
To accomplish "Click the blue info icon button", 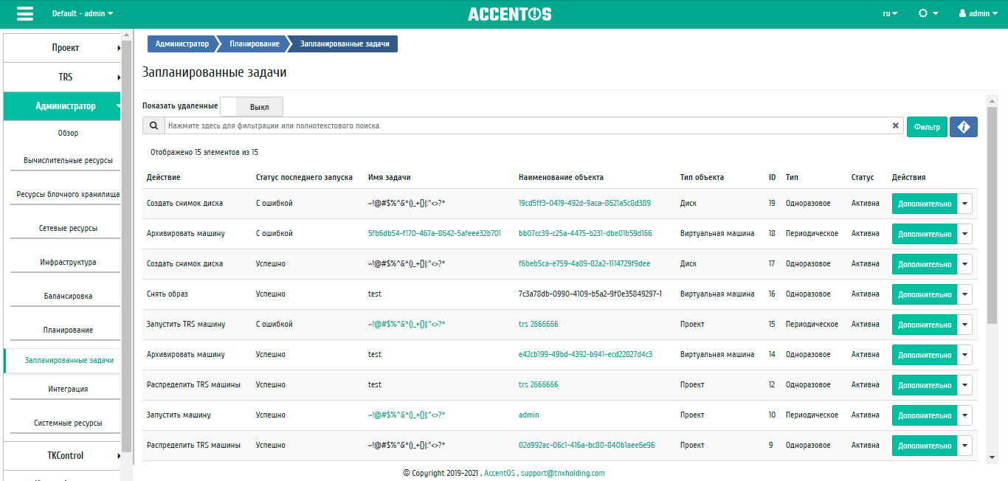I will click(963, 127).
